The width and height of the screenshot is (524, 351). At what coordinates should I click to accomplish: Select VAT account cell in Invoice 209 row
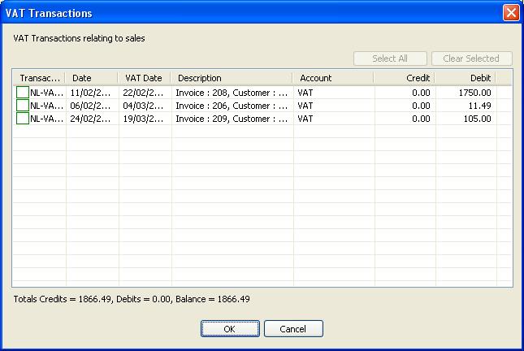[334, 119]
